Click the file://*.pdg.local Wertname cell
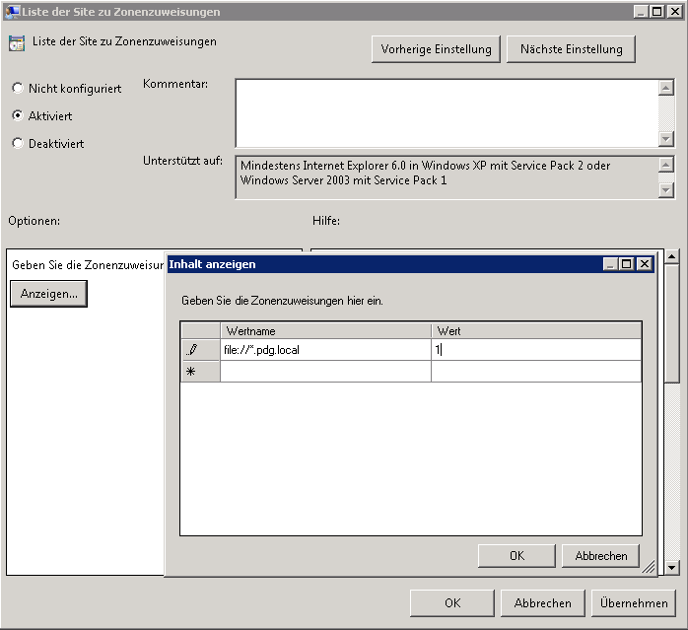This screenshot has width=688, height=630. pyautogui.click(x=325, y=350)
